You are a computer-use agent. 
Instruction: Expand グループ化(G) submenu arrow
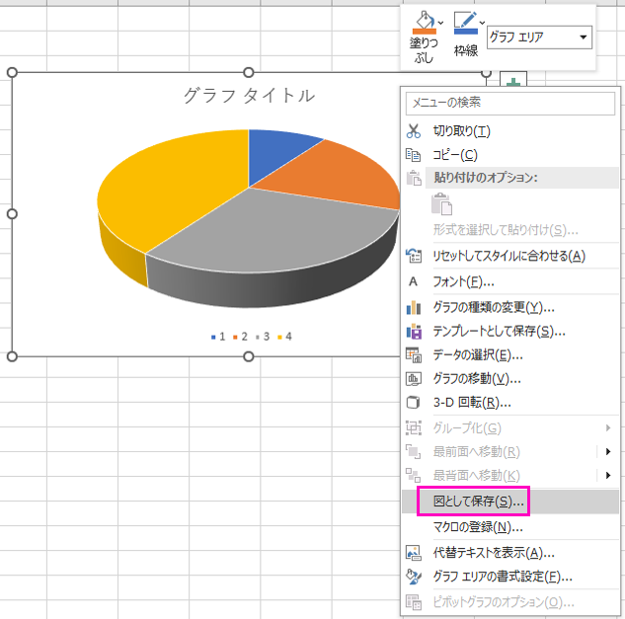(608, 428)
